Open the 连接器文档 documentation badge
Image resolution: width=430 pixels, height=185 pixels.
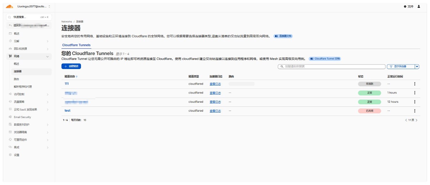coord(283,36)
